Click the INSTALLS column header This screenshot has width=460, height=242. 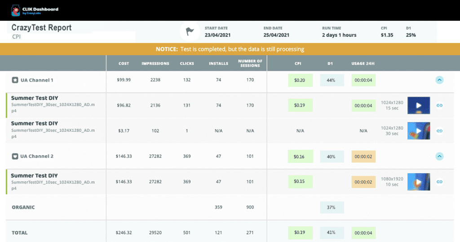(x=219, y=63)
